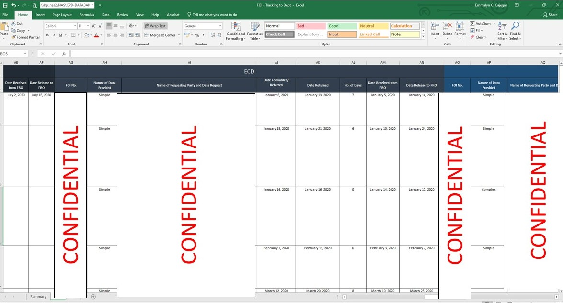Toggle horizontal Center alignment

coord(115,35)
